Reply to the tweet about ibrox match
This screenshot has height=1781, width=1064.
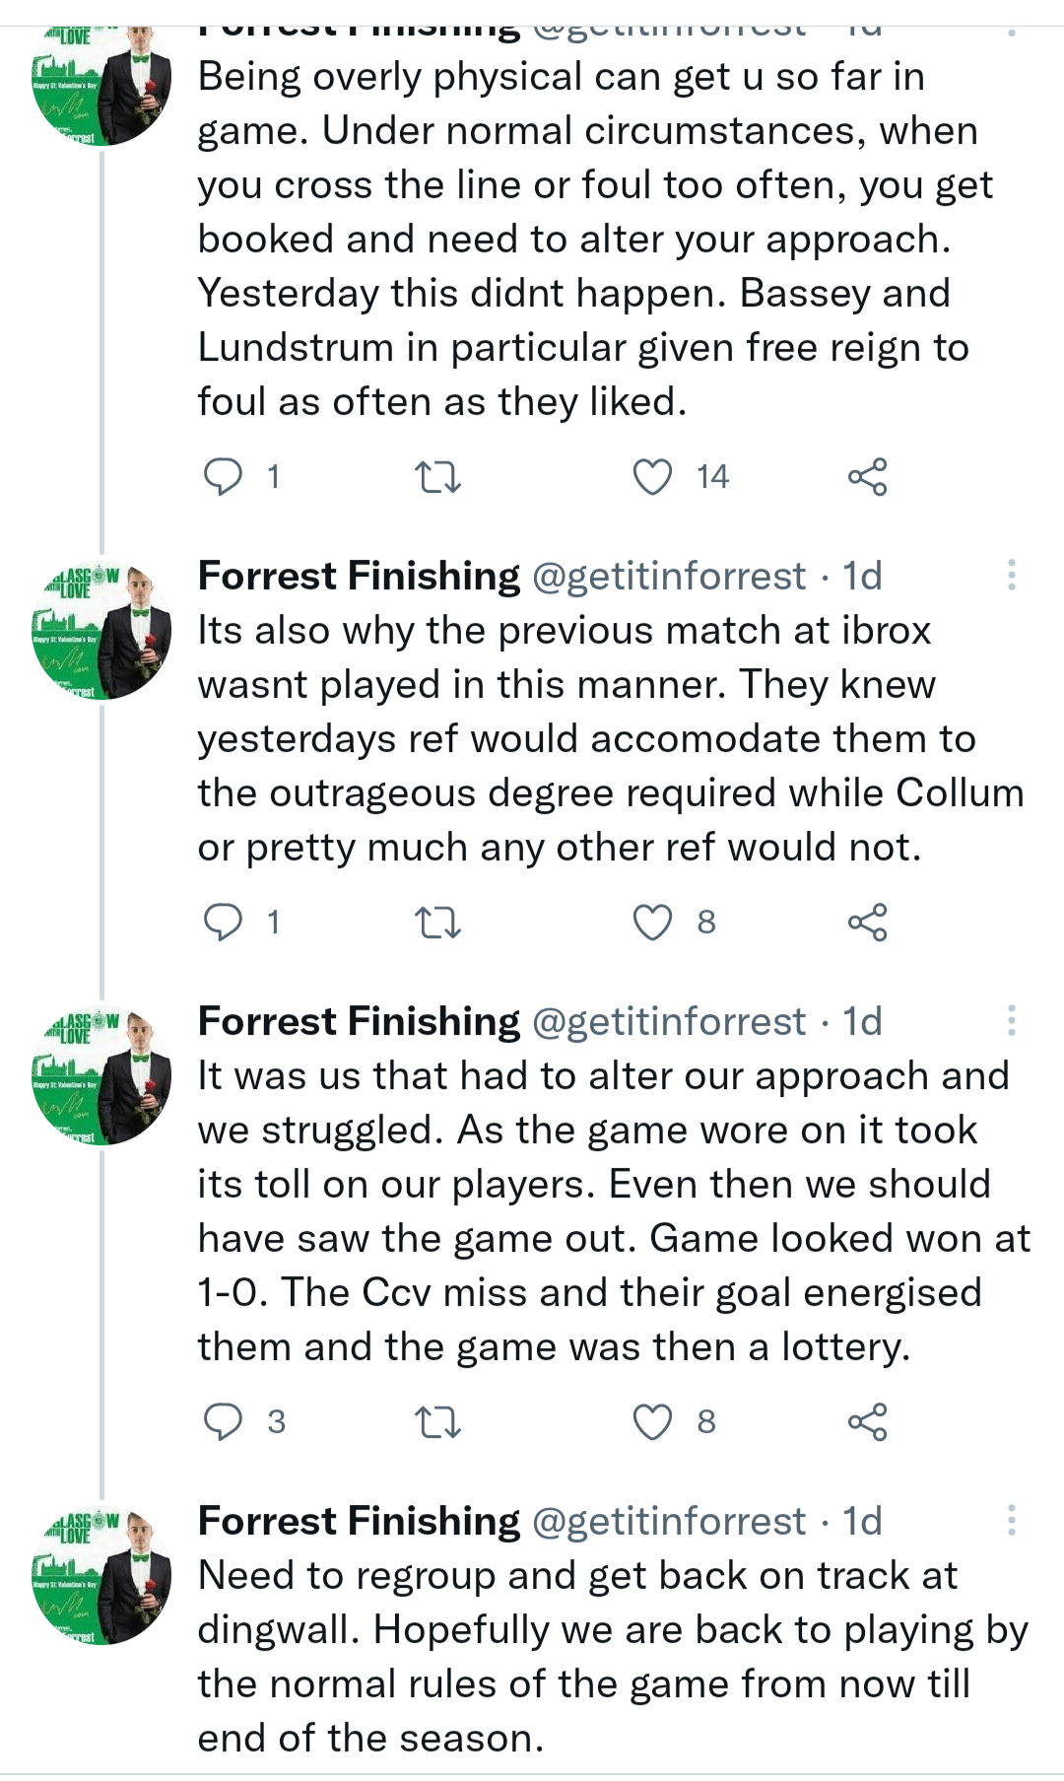[x=223, y=923]
